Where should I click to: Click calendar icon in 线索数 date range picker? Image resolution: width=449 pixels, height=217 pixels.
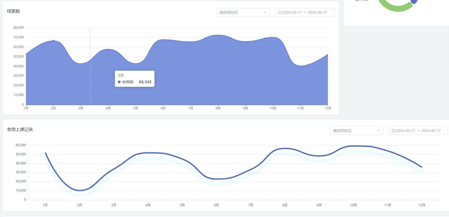280,13
